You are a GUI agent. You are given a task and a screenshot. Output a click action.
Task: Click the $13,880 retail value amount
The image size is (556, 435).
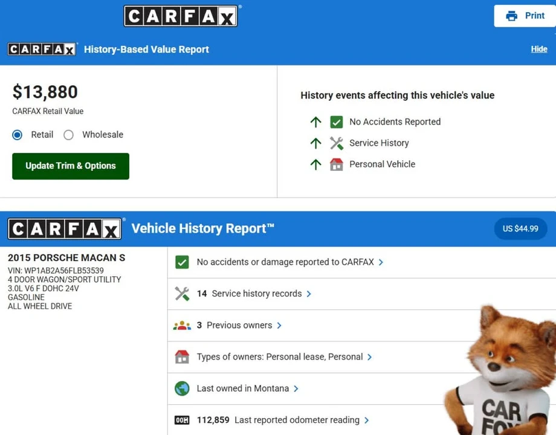(45, 92)
